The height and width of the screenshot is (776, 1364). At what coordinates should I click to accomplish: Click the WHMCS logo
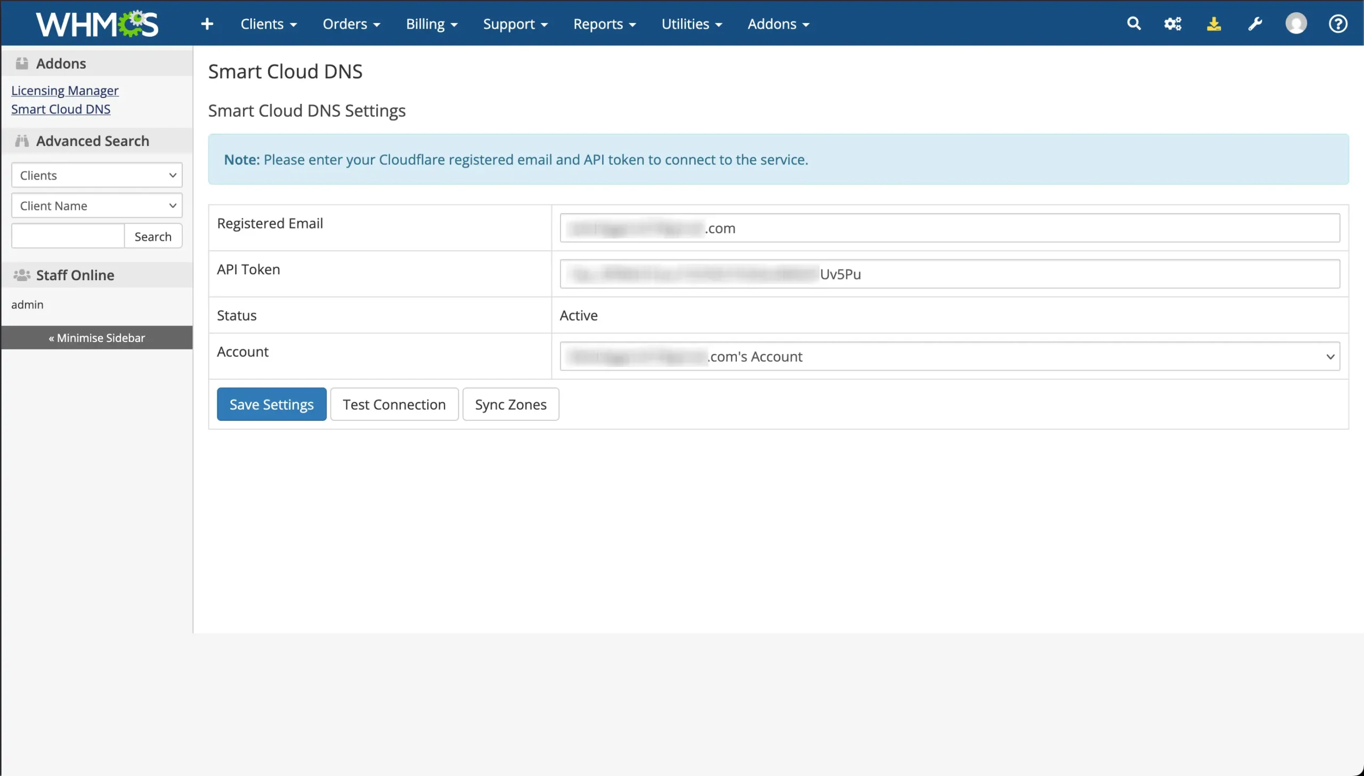point(97,24)
